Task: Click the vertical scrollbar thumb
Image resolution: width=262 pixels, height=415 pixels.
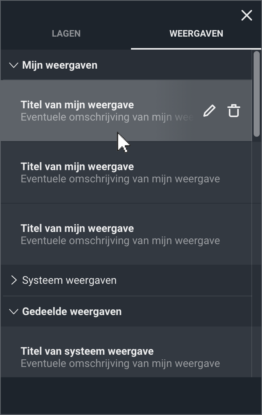Action: click(x=257, y=94)
